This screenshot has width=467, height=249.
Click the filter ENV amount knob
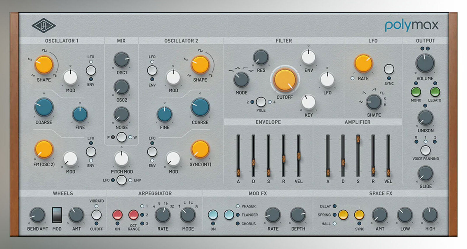point(308,57)
